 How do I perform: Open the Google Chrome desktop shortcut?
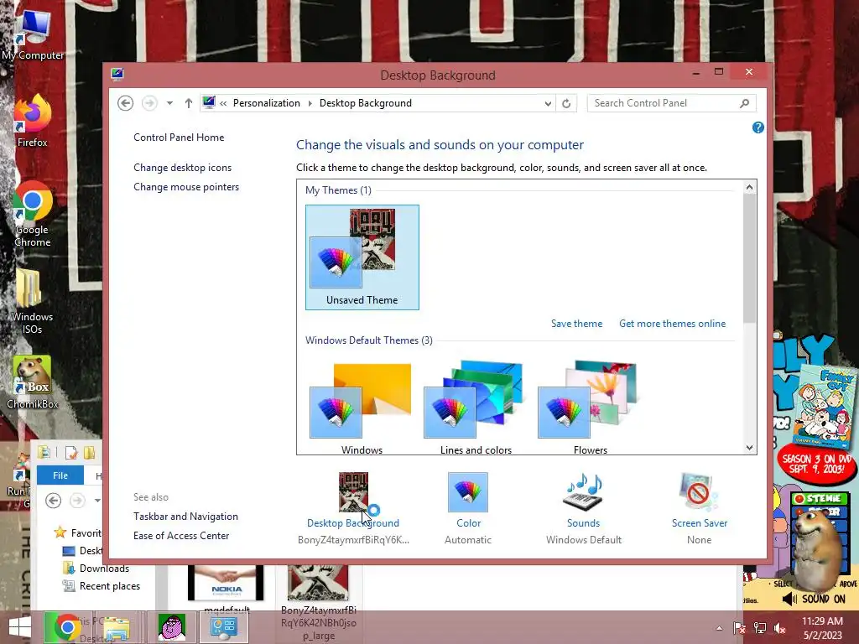[x=33, y=214]
